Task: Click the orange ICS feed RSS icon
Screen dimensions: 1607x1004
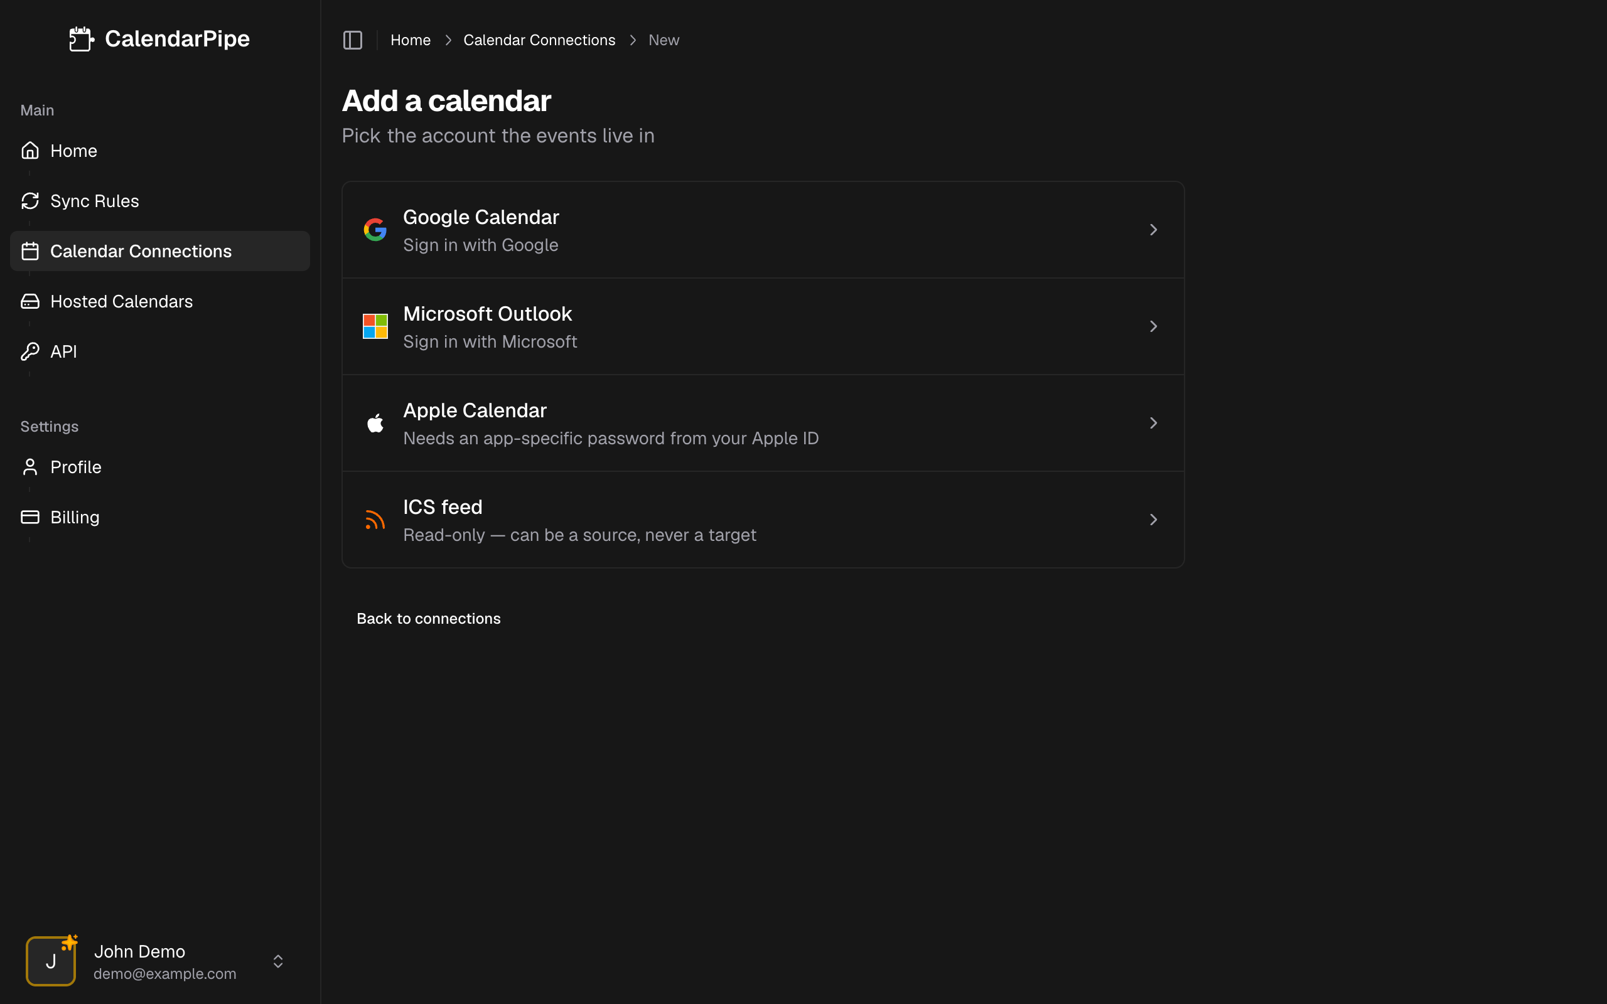Action: (x=375, y=520)
